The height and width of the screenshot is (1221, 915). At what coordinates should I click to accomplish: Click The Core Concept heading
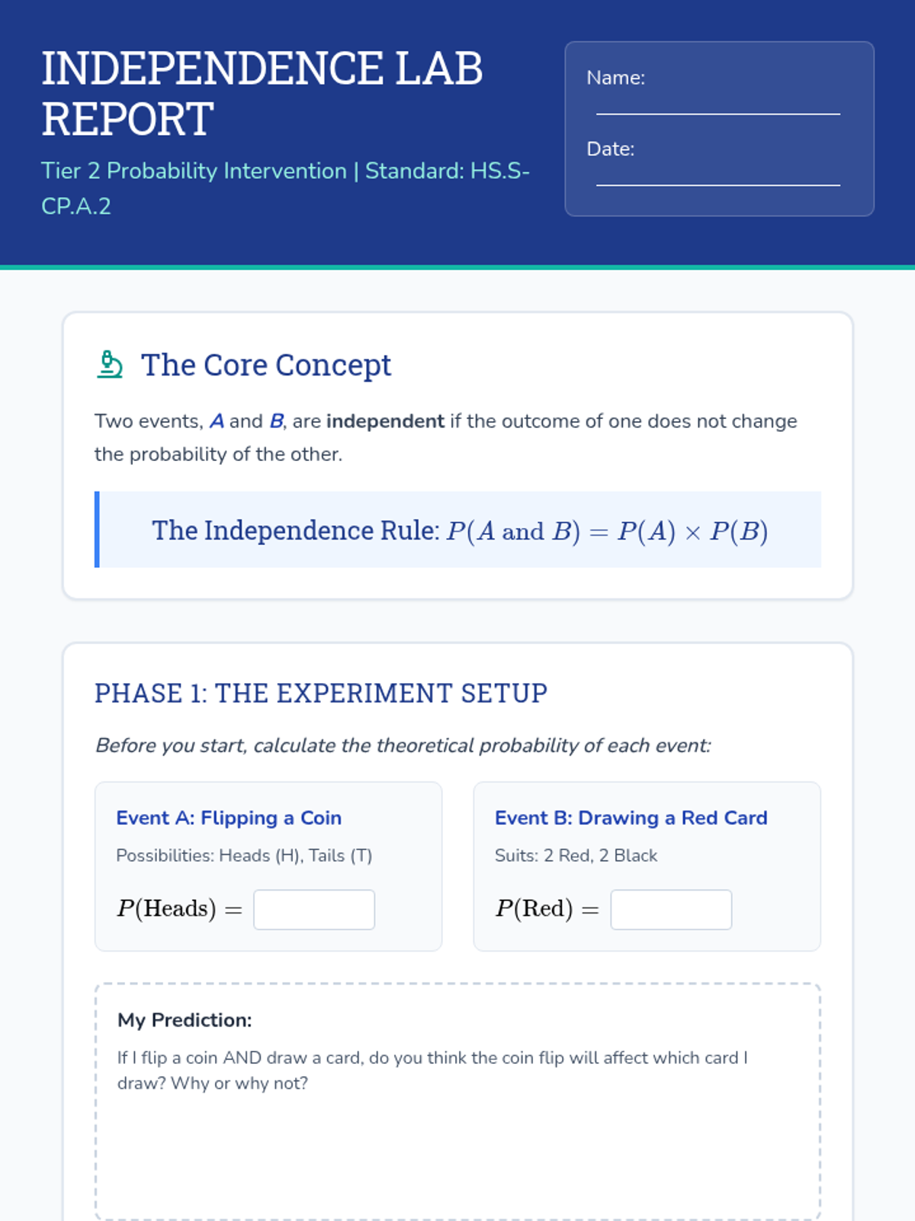(x=266, y=366)
